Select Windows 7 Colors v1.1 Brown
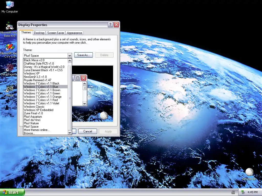 coord(46,90)
